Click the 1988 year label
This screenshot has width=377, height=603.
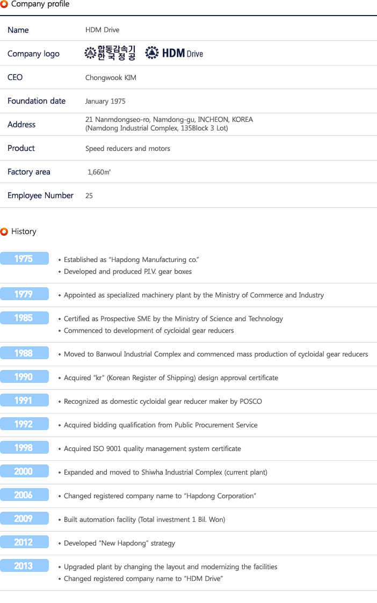click(x=24, y=353)
